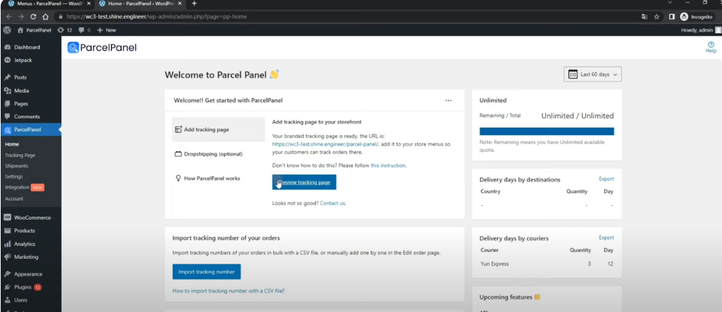722x312 pixels.
Task: Click the Incognito profile indicator
Action: [697, 17]
